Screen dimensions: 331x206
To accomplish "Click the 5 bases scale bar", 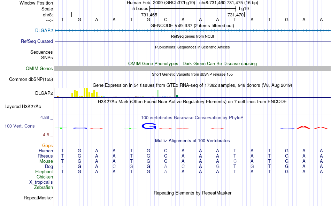I will (x=193, y=9).
